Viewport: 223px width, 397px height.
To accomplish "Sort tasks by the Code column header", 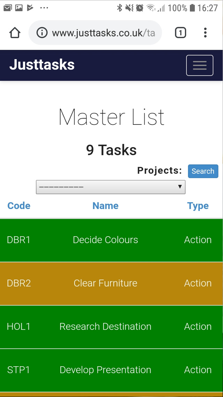I will (x=19, y=206).
